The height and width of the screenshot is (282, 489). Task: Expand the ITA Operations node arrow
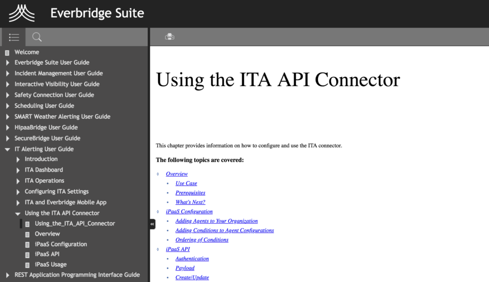18,181
